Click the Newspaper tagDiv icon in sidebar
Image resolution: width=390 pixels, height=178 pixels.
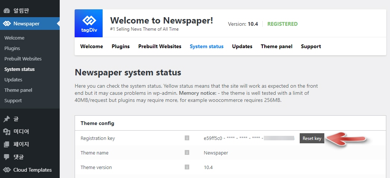point(7,24)
